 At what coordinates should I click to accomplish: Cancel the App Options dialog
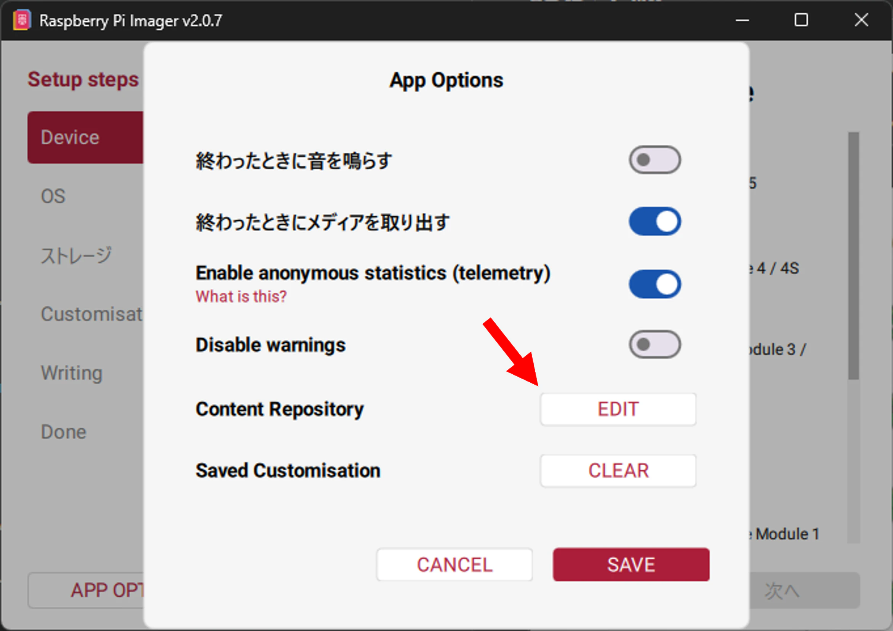[454, 564]
